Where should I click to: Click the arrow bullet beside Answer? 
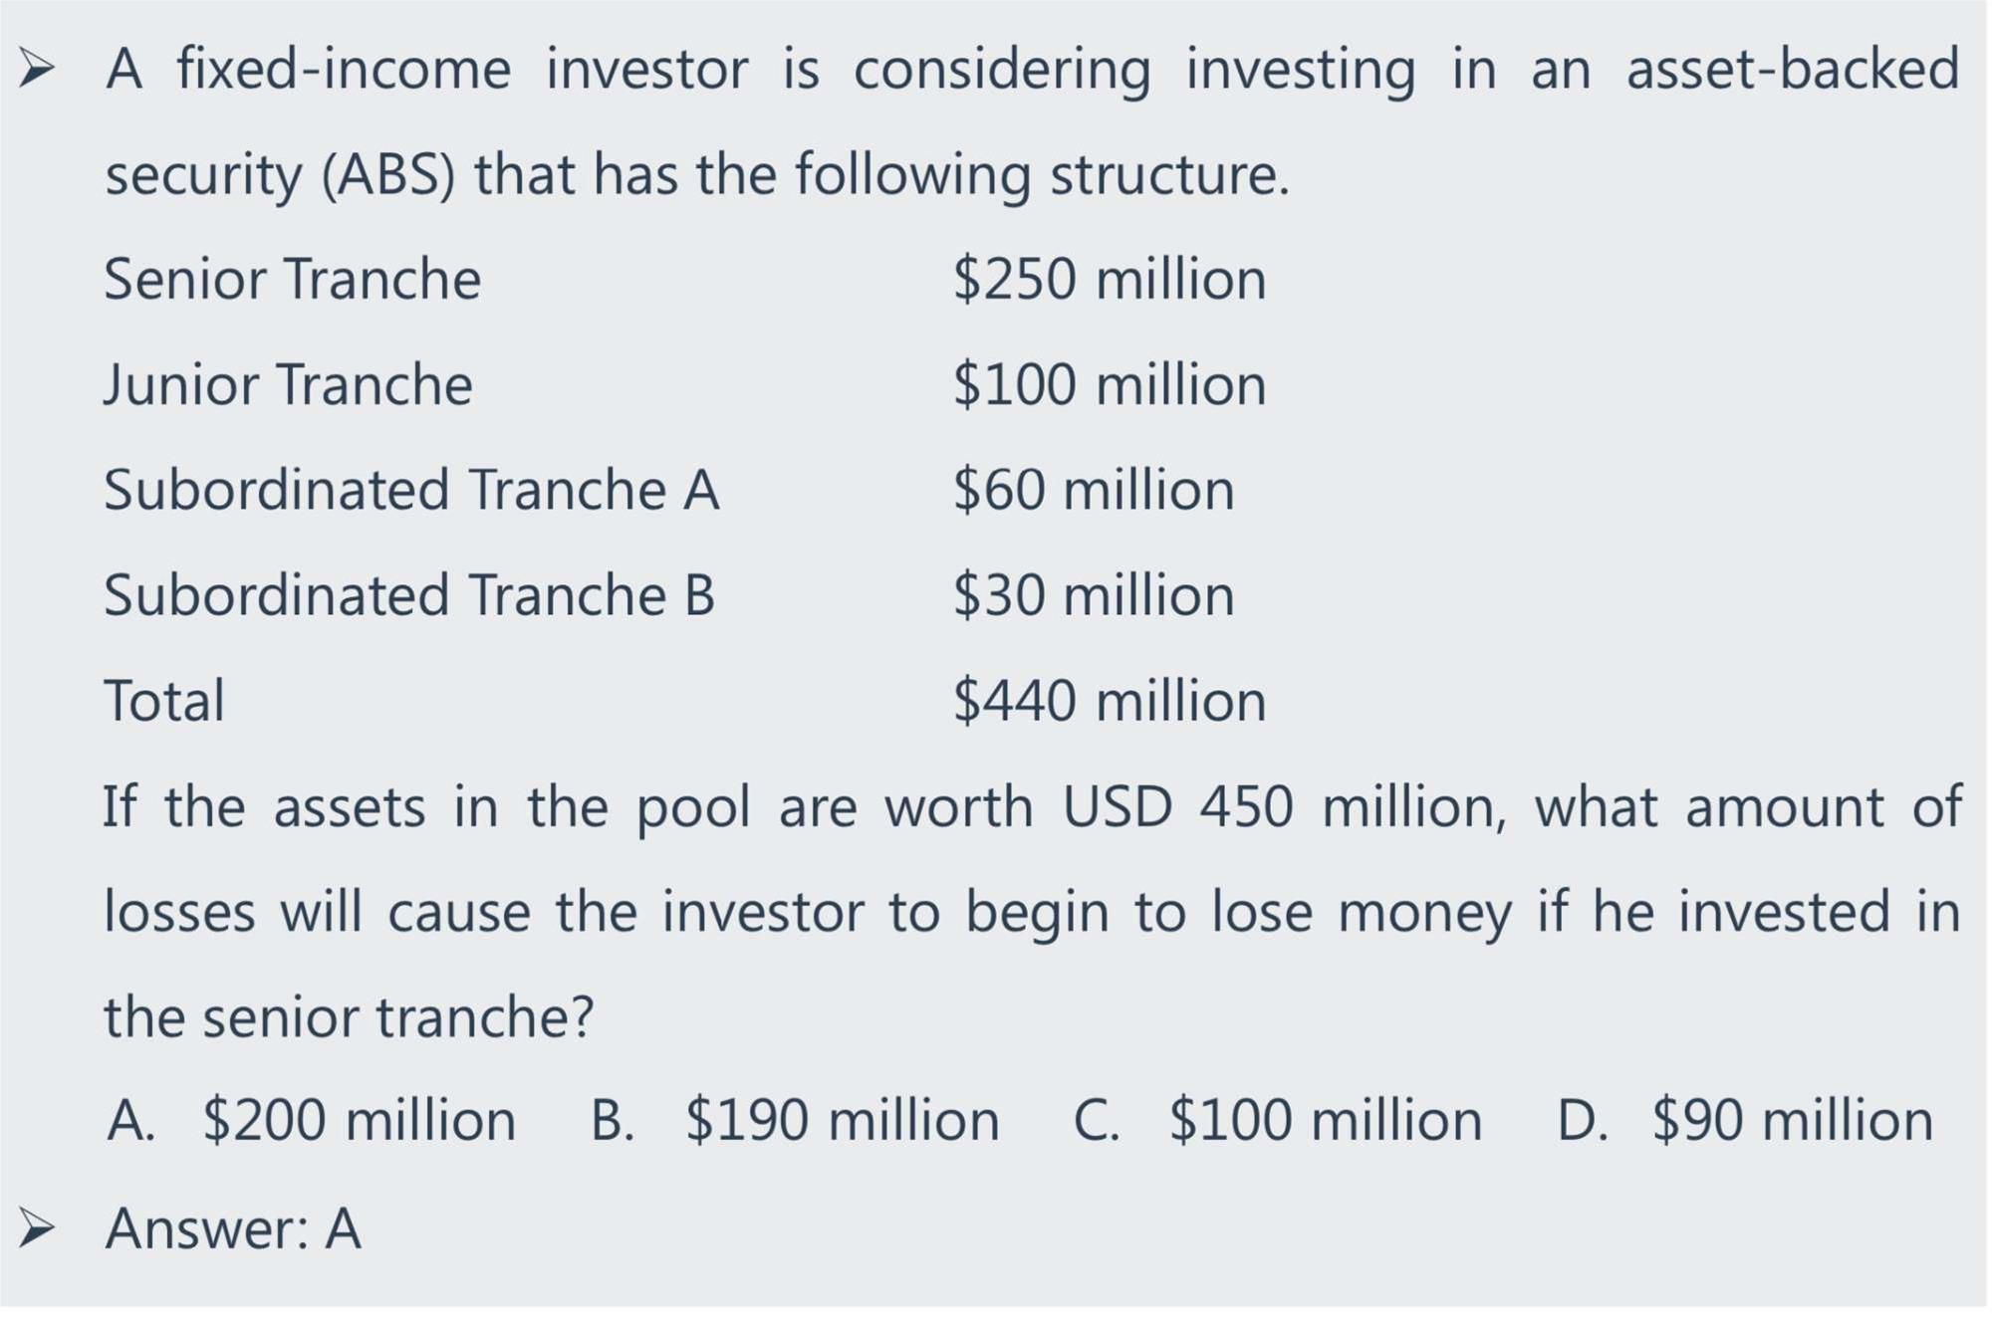click(37, 1227)
